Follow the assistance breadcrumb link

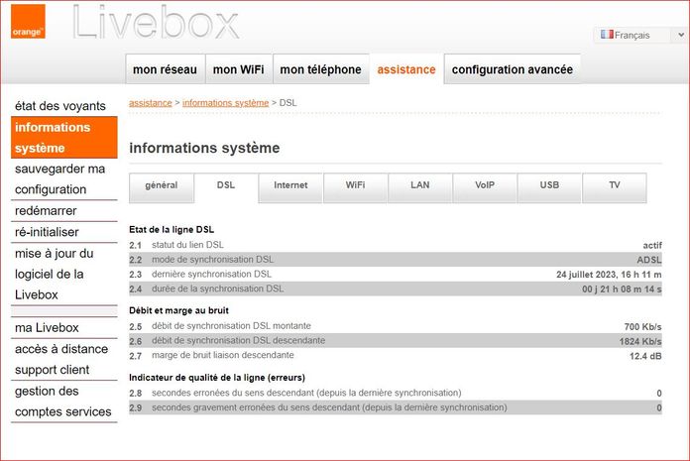(x=151, y=103)
